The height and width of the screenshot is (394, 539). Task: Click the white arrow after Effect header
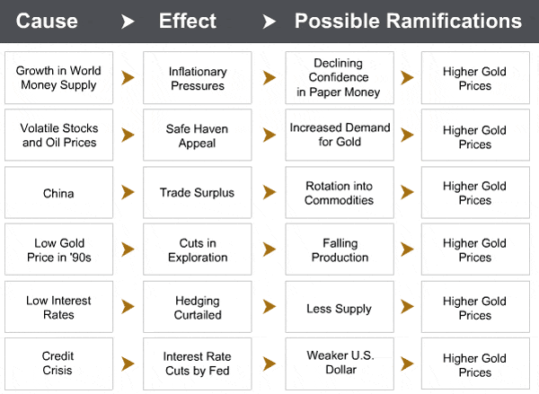[x=269, y=22]
